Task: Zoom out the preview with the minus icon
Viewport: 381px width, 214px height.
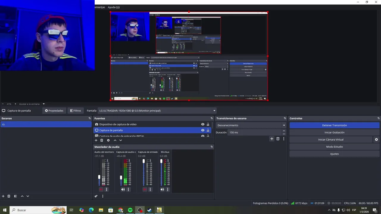Action: click(3, 104)
